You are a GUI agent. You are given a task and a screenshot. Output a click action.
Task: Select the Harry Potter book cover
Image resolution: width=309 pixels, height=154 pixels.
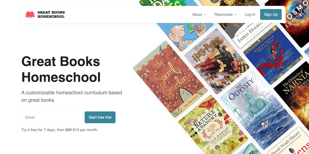pyautogui.click(x=217, y=61)
